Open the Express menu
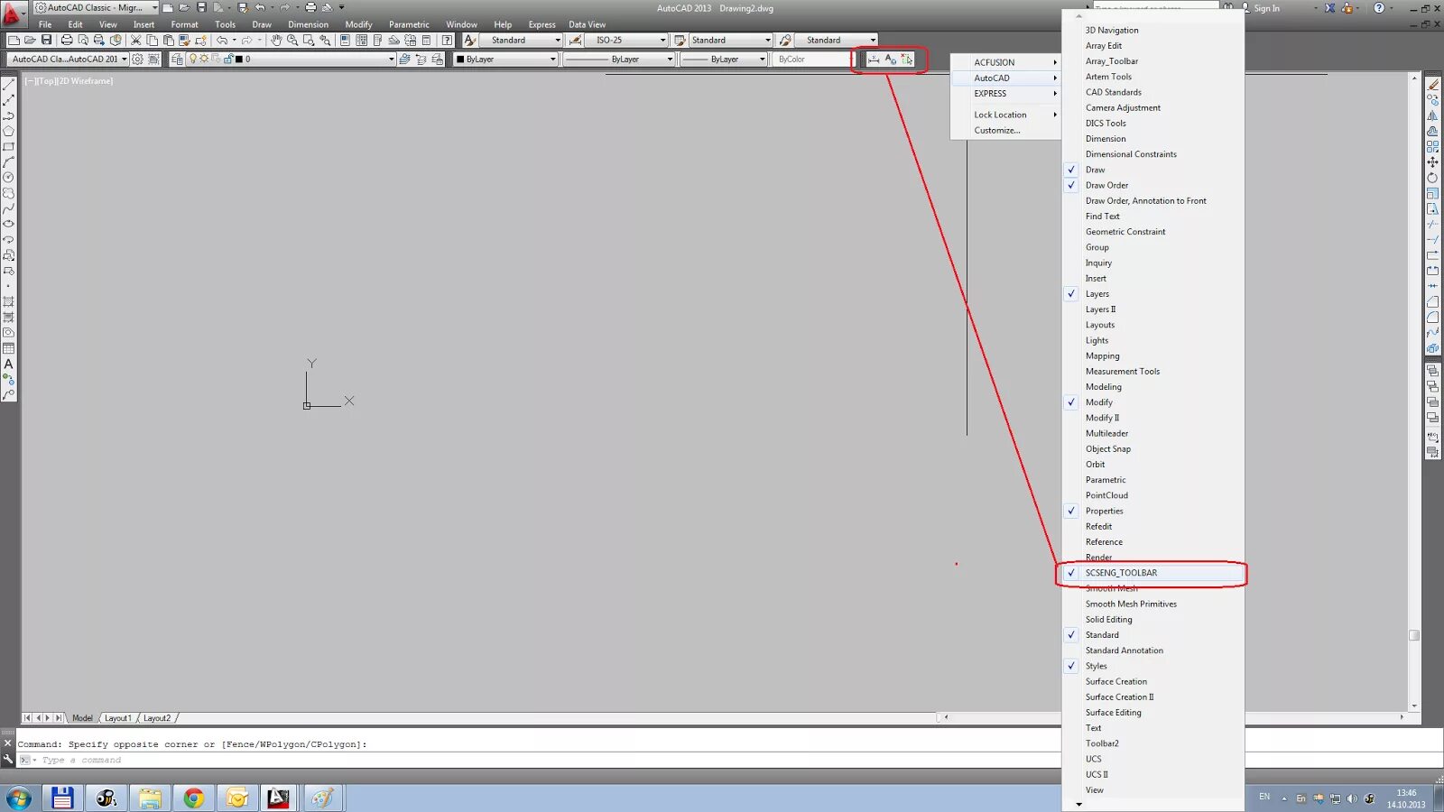Image resolution: width=1444 pixels, height=812 pixels. tap(541, 24)
